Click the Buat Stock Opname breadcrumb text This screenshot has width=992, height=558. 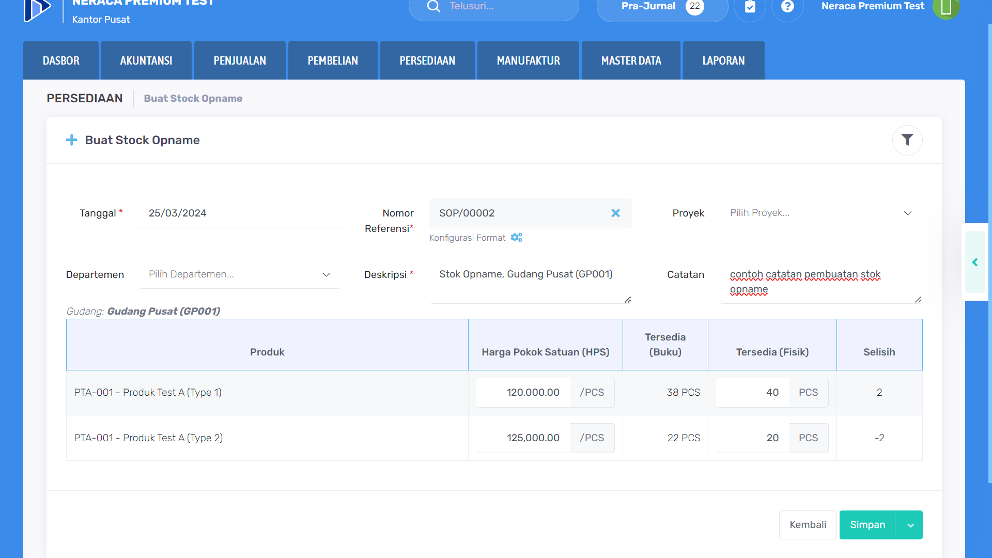pos(193,98)
